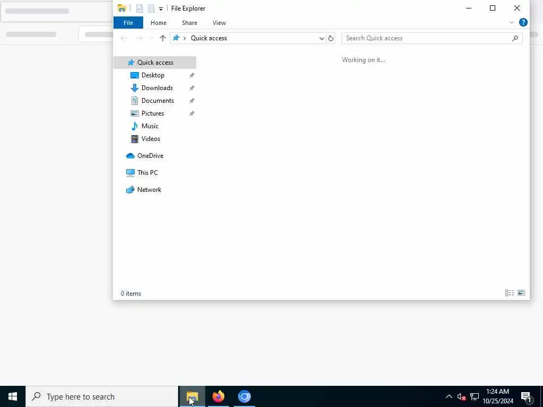
Task: Switch to Large icons view layout
Action: (521, 293)
